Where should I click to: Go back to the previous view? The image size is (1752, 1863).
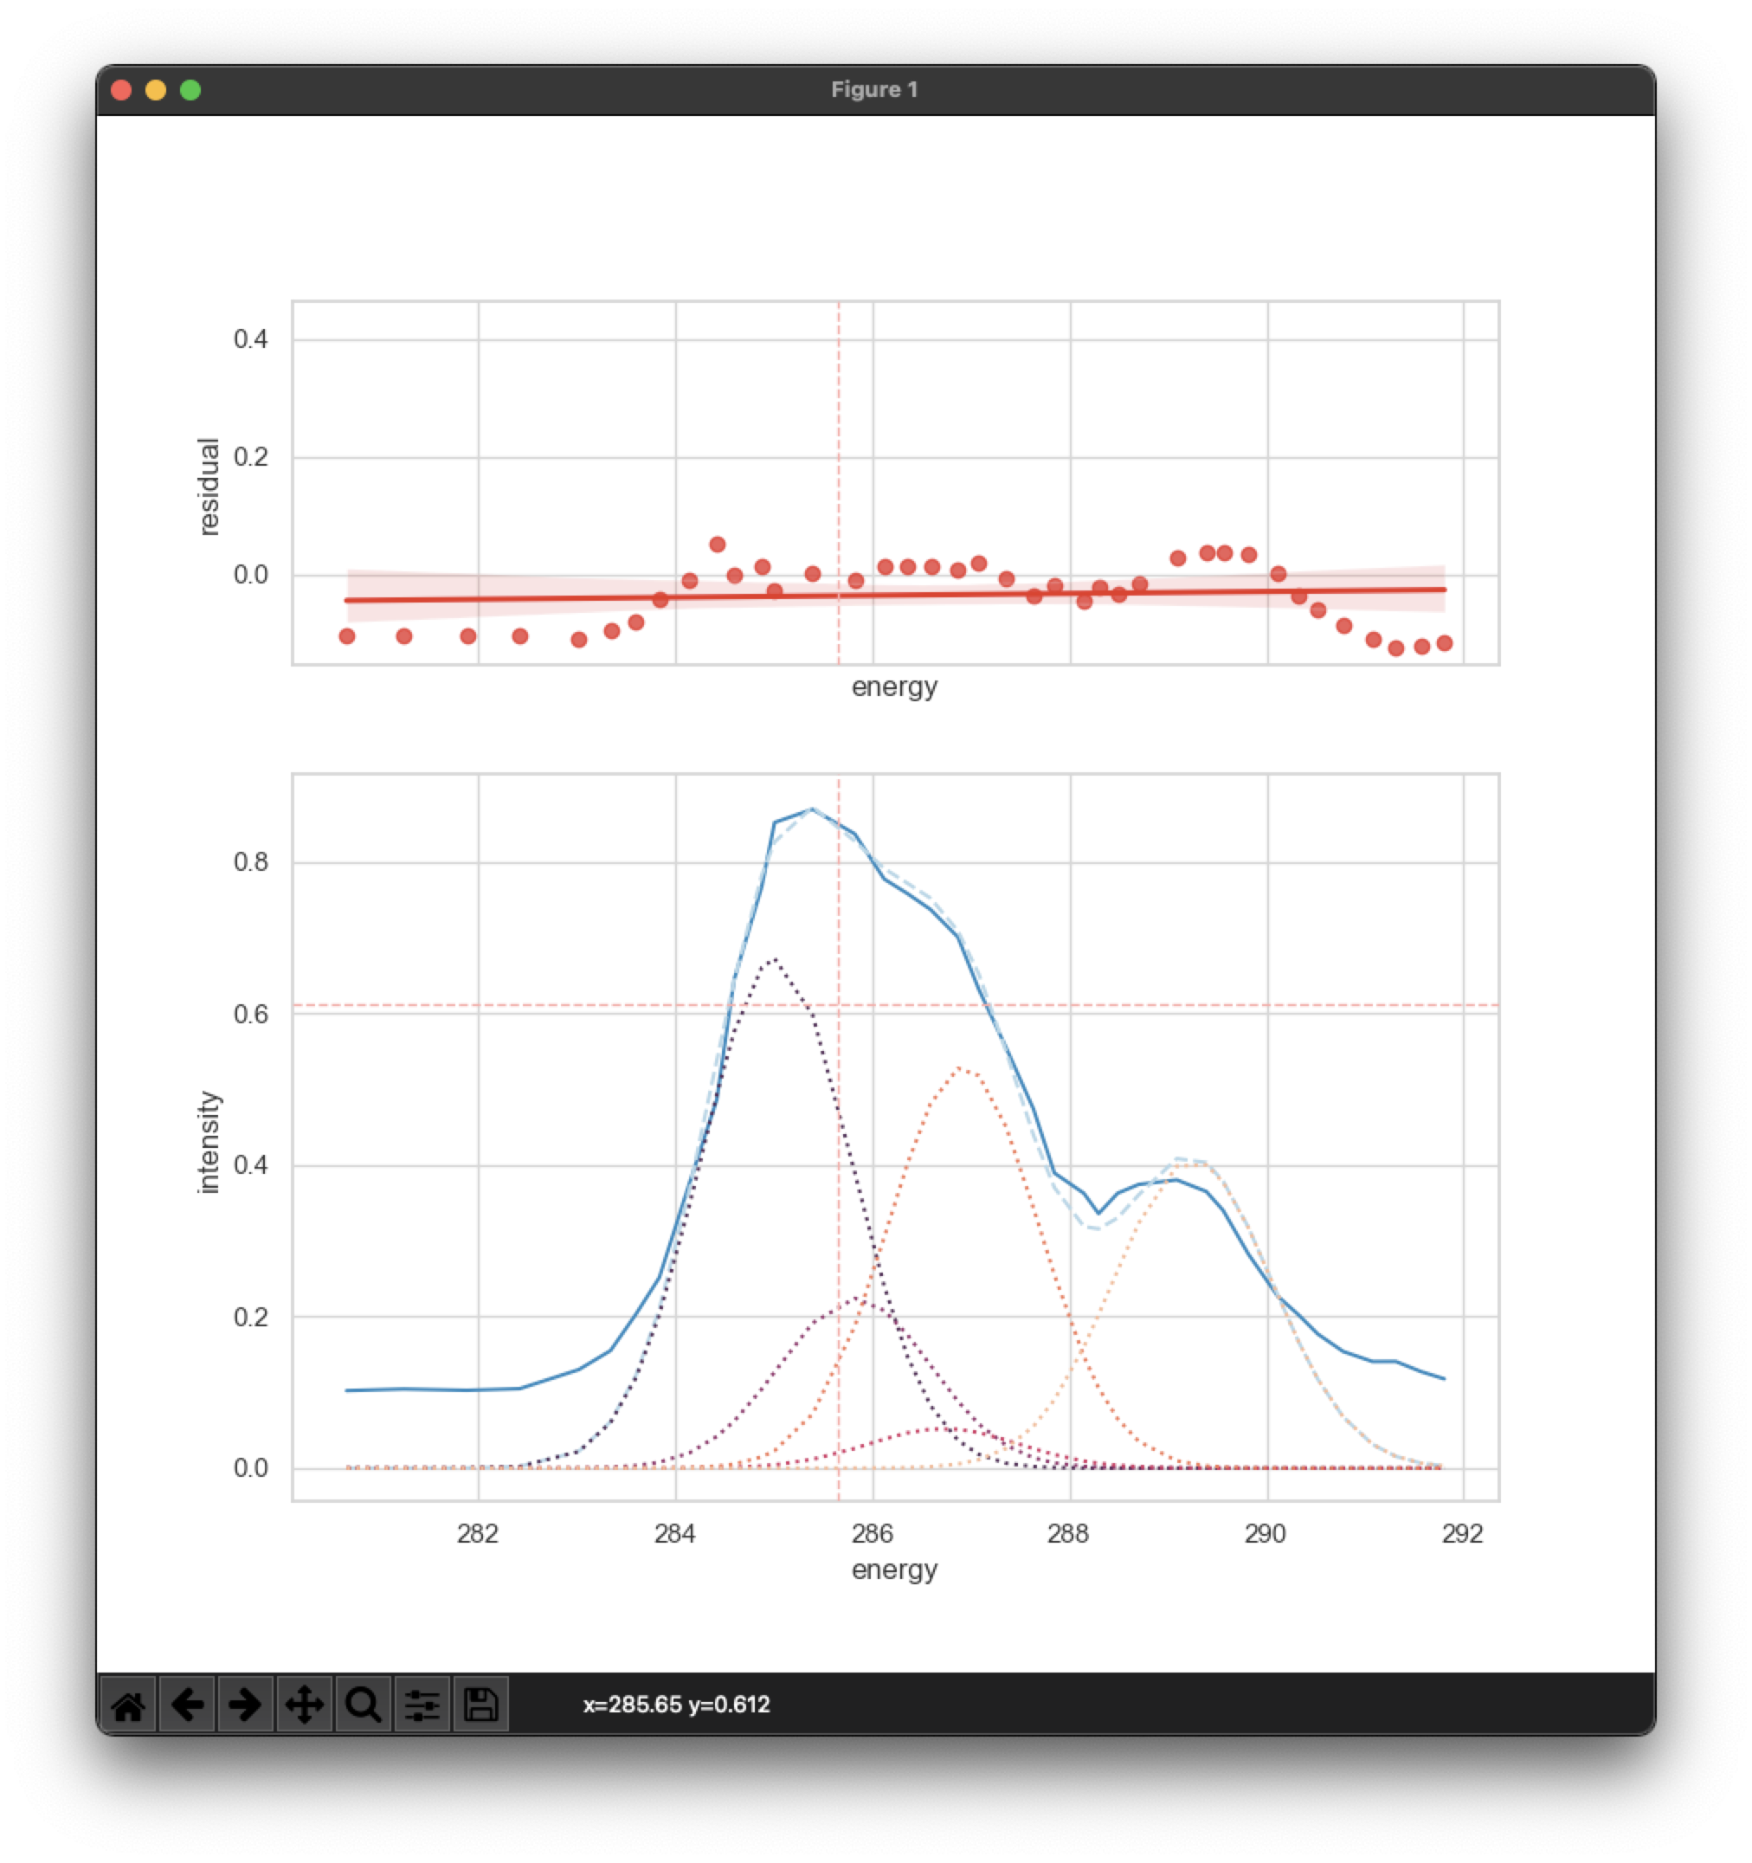pos(187,1705)
